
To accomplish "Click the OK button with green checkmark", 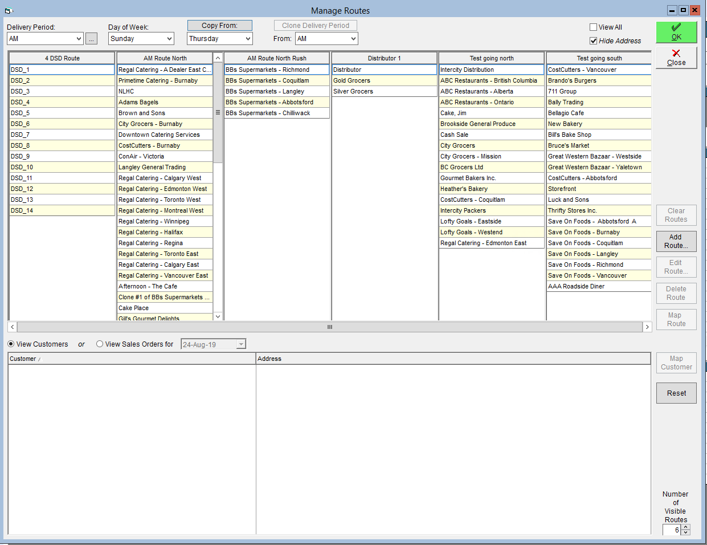I will [x=676, y=32].
